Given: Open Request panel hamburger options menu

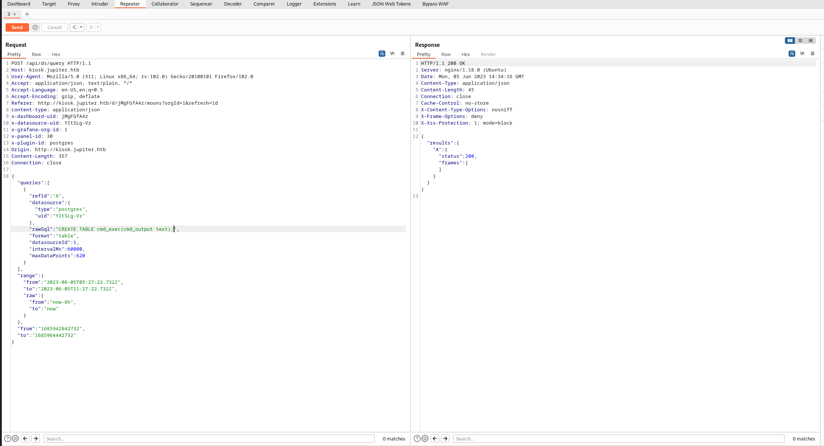Looking at the screenshot, I should pyautogui.click(x=403, y=54).
